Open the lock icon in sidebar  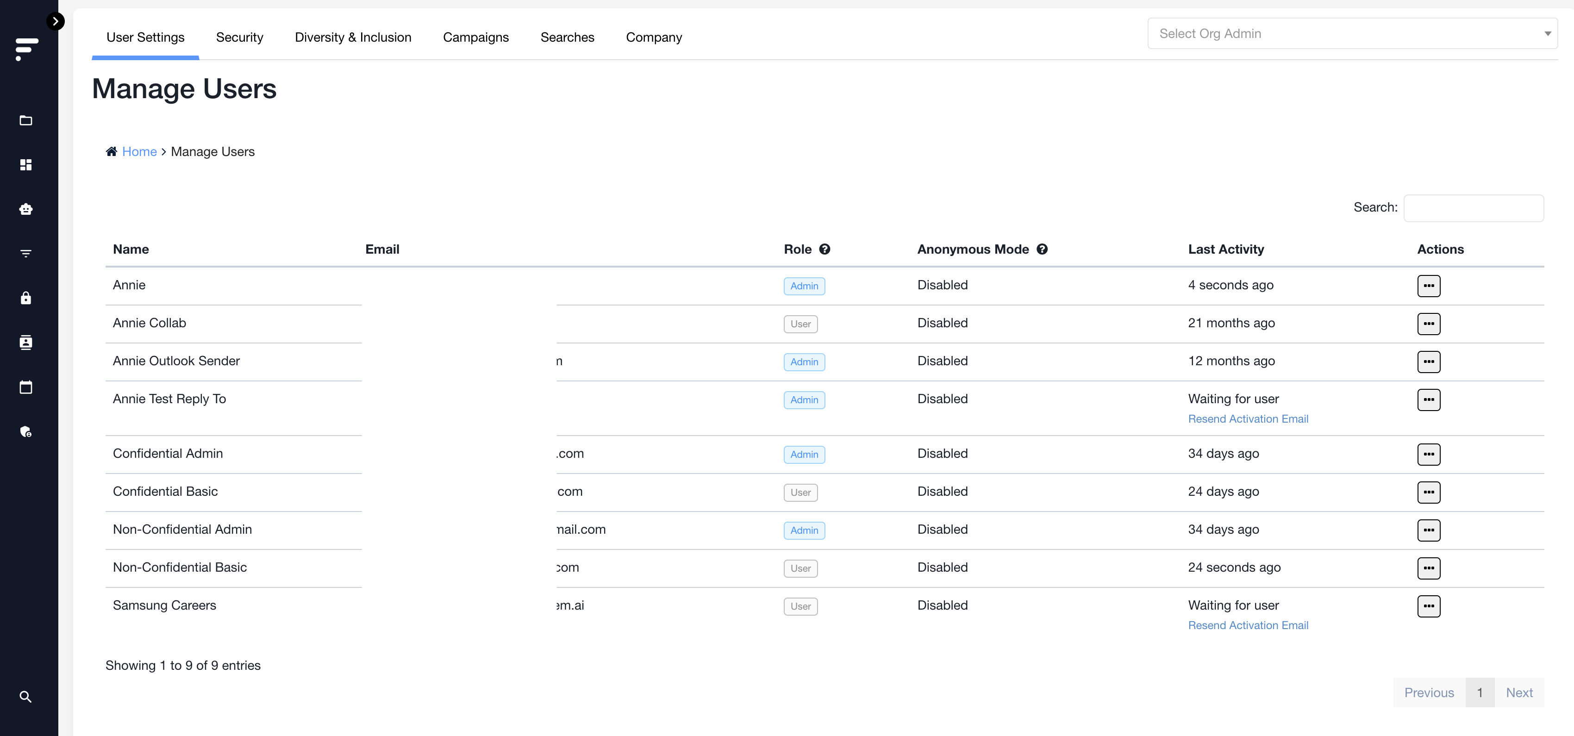pos(25,298)
